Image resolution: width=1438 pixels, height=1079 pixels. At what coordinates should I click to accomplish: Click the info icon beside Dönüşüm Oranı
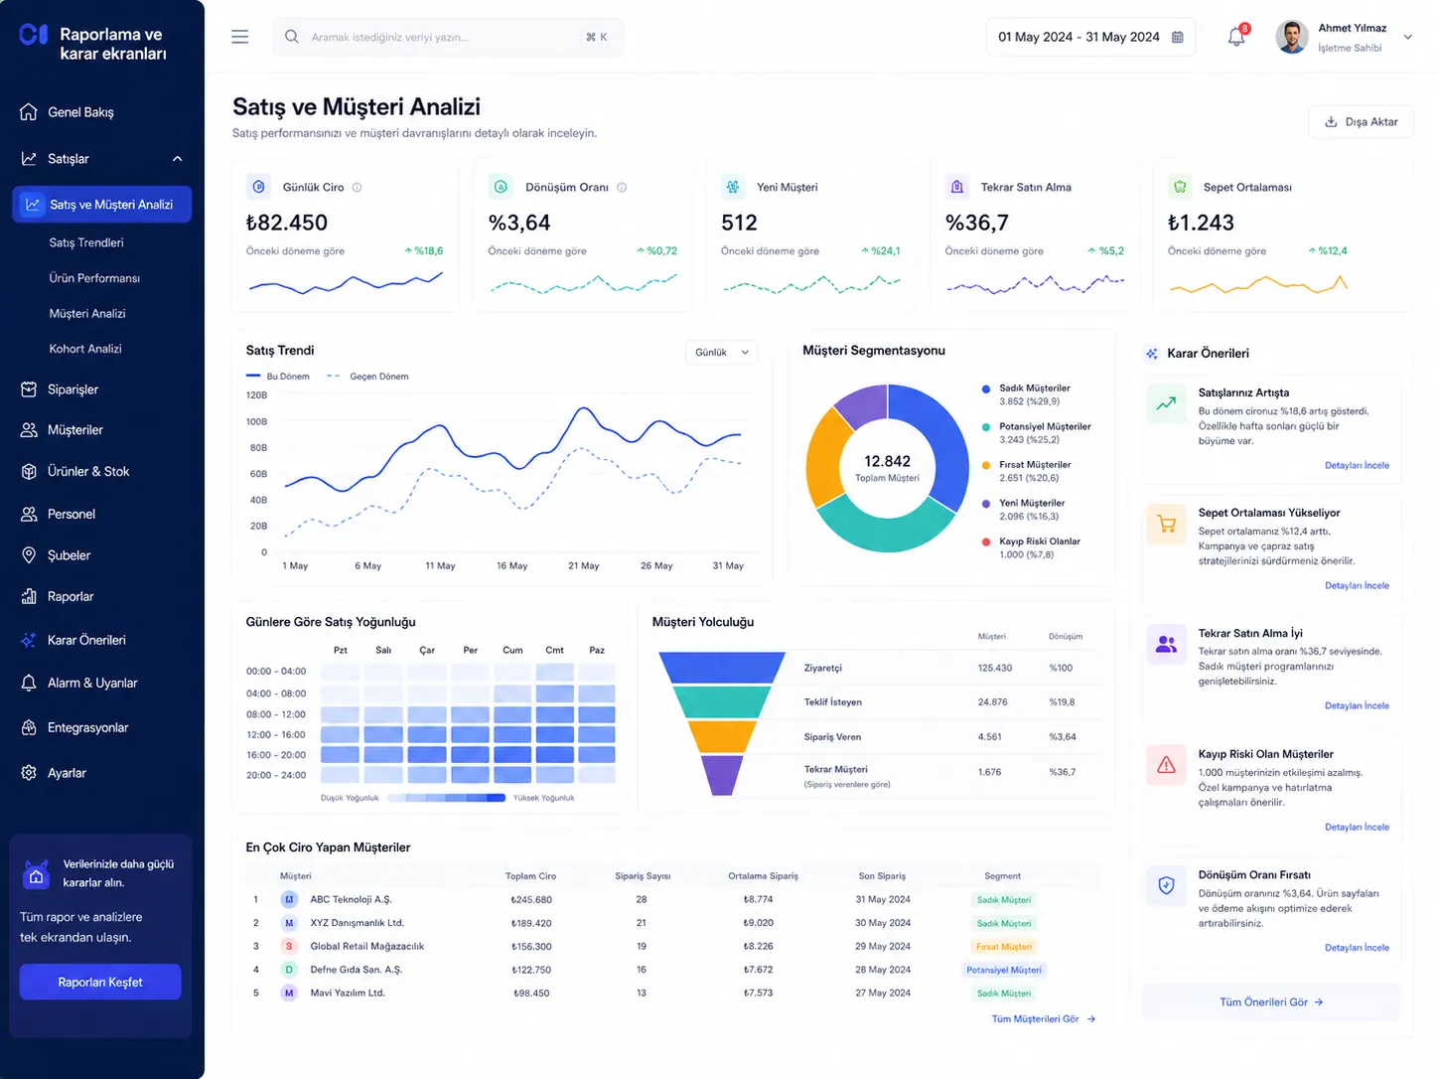(622, 187)
